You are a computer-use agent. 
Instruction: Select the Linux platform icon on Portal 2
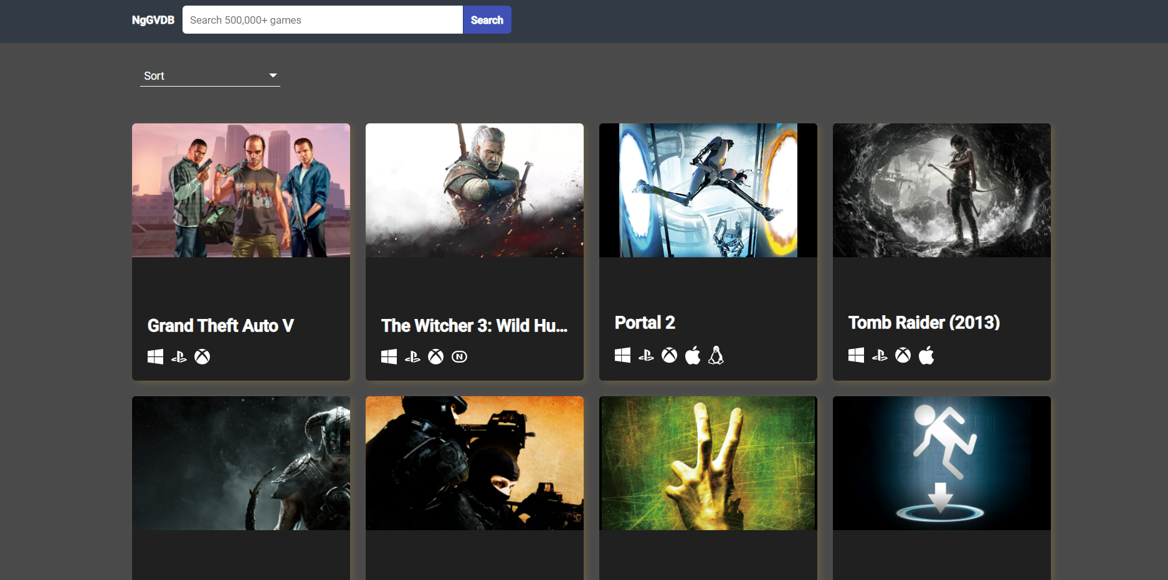tap(716, 355)
